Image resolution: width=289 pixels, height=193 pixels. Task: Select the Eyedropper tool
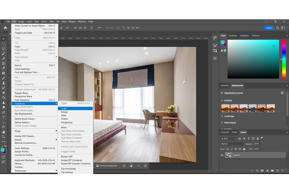[4, 68]
